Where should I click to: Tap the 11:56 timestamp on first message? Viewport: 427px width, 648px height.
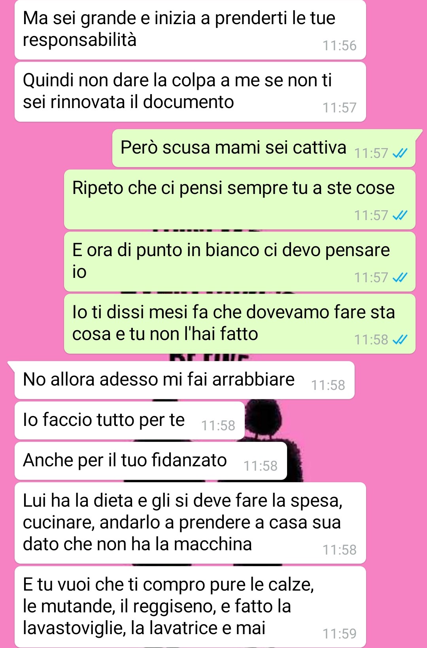tap(339, 46)
